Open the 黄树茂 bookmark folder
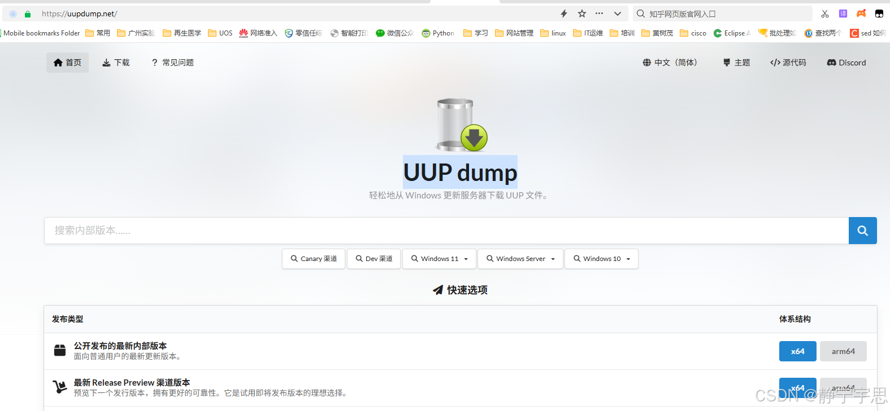This screenshot has width=890, height=411. (x=657, y=33)
